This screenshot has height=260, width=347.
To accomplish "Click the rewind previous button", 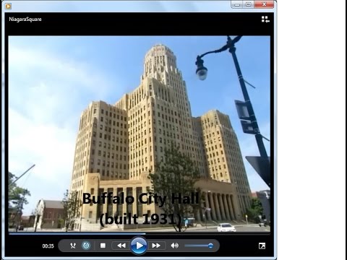I will (121, 246).
